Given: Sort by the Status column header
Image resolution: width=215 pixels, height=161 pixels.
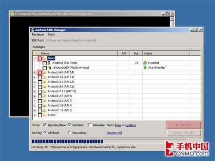Looking at the screenshot, I should point(166,53).
